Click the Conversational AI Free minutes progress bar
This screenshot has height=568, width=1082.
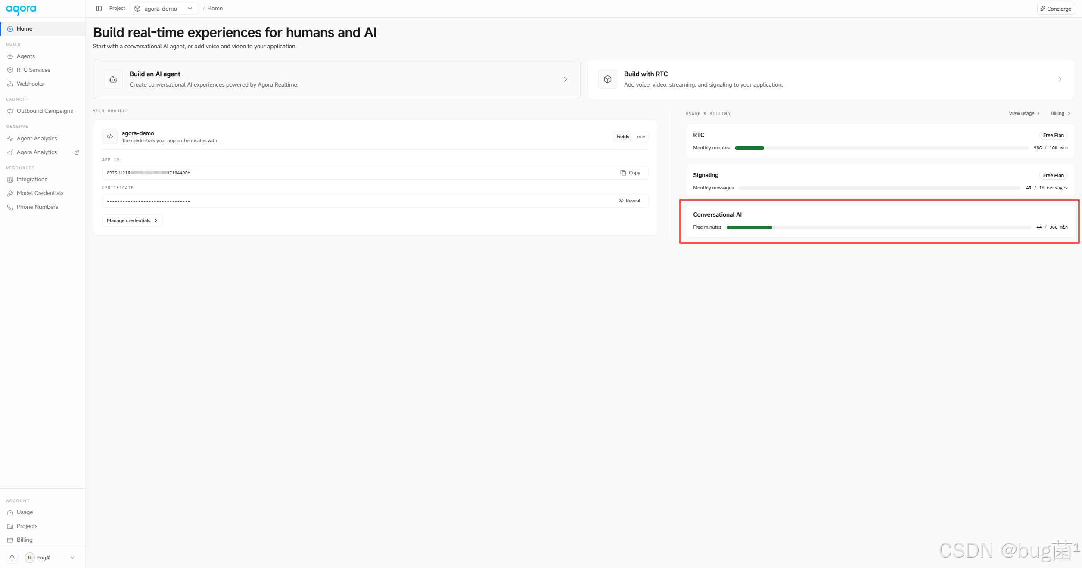(x=879, y=227)
